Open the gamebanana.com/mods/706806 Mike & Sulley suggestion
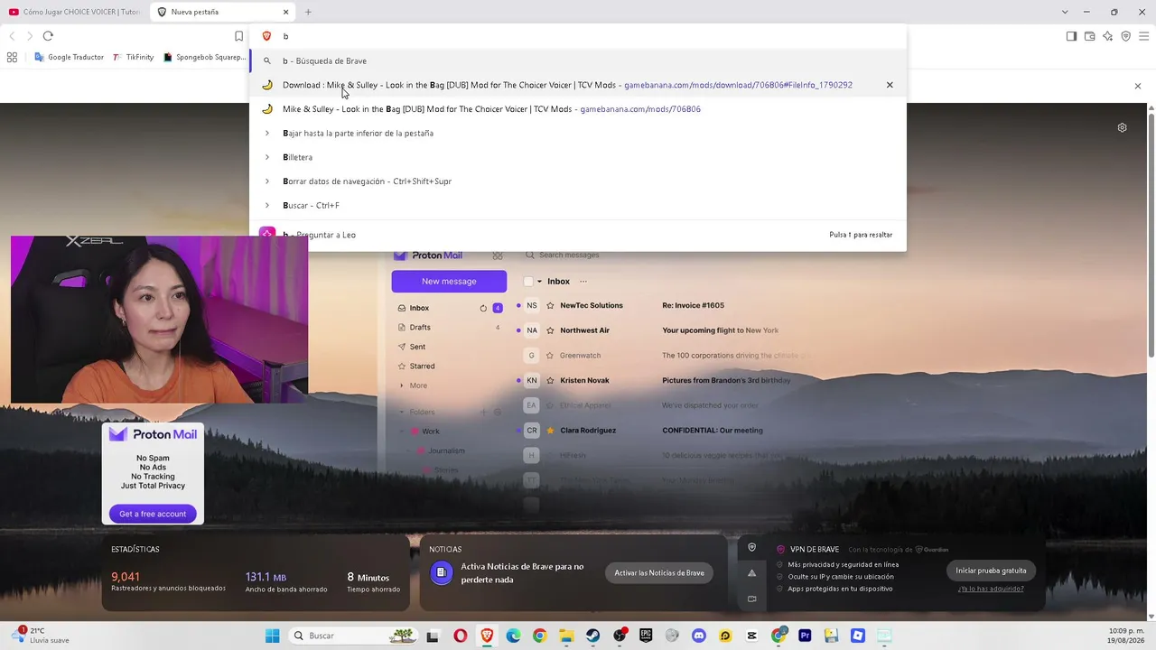This screenshot has width=1156, height=650. [578, 109]
